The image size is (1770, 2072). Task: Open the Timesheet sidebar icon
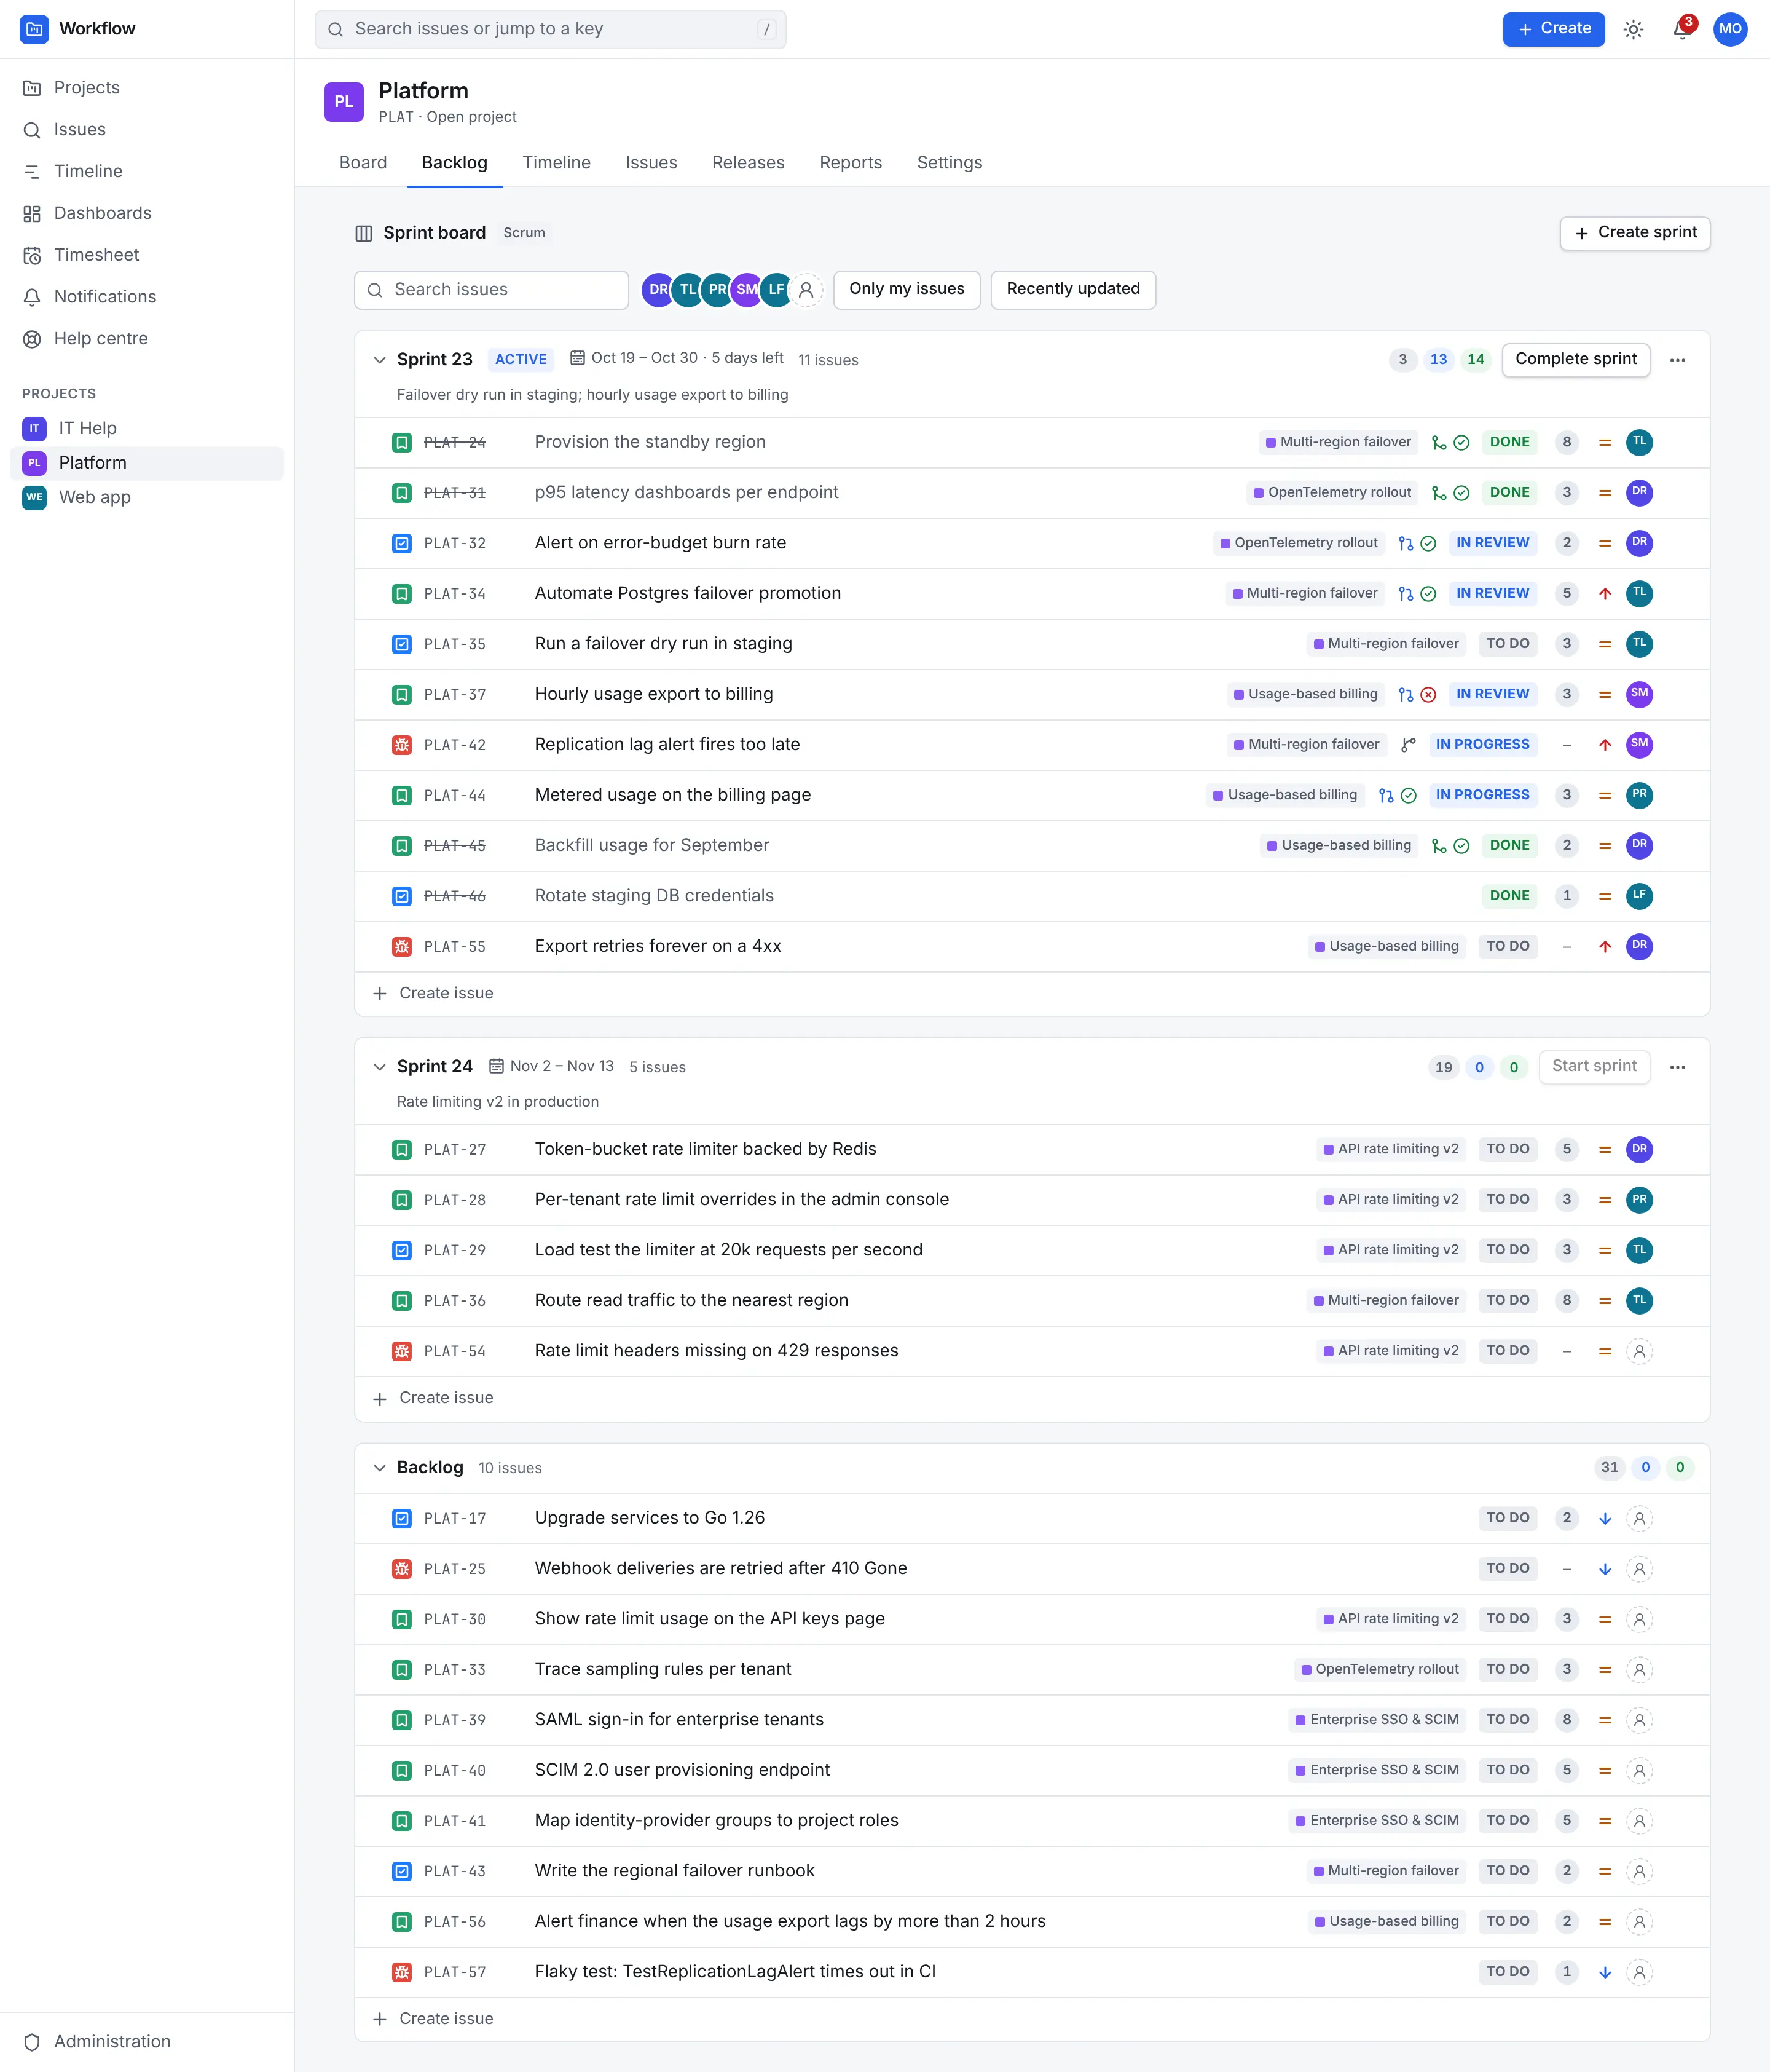point(32,255)
